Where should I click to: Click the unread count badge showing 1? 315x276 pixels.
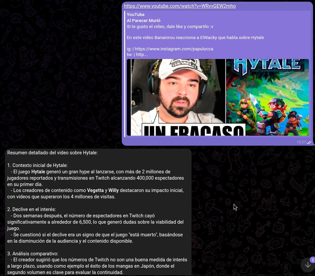click(x=312, y=260)
